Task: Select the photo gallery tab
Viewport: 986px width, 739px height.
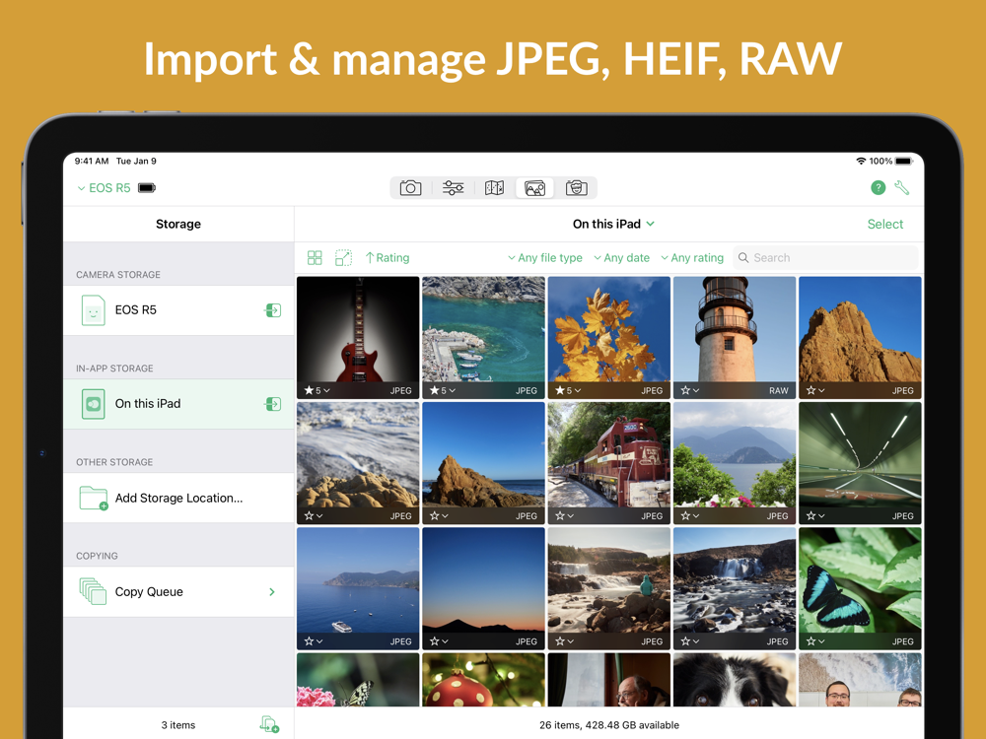Action: pos(535,188)
